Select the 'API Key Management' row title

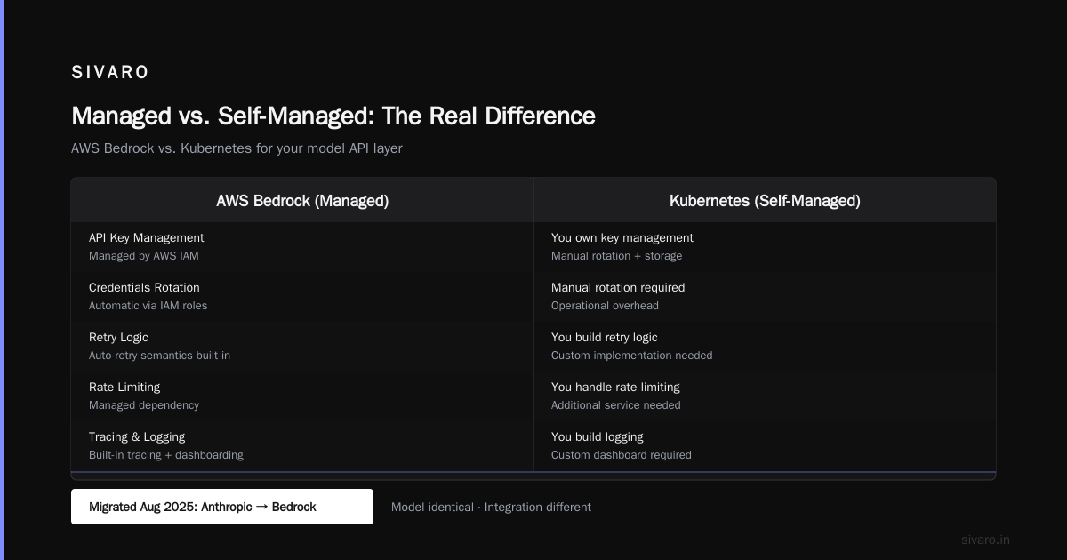click(x=147, y=237)
